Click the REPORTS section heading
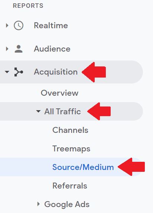Screen dimensions: 153x213 click(28, 6)
